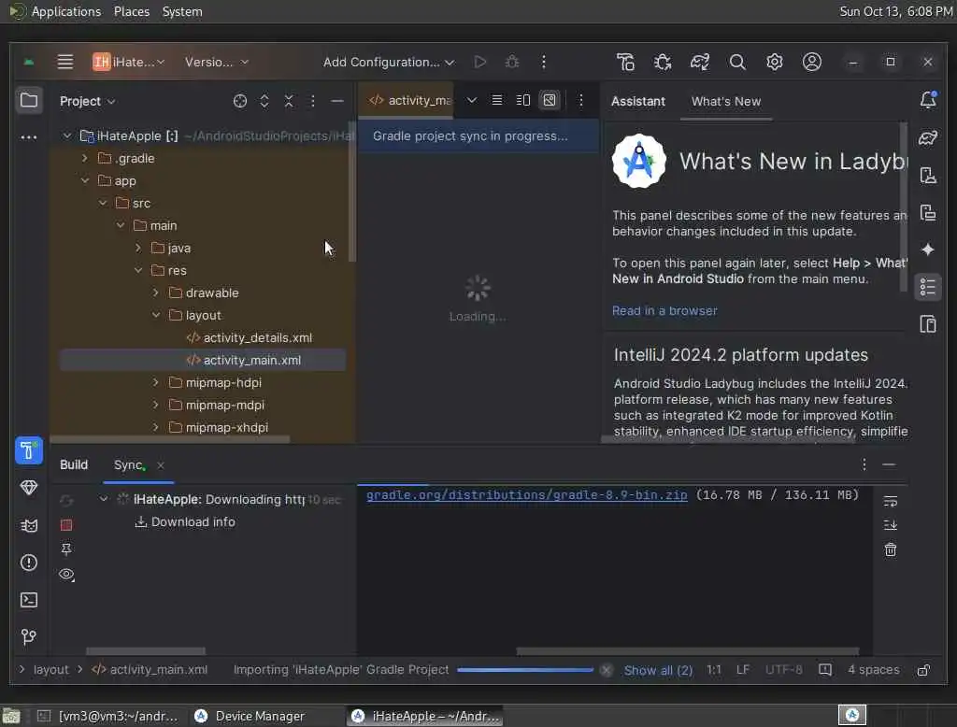Open the Project tool window folder icon
The image size is (957, 727).
[29, 100]
